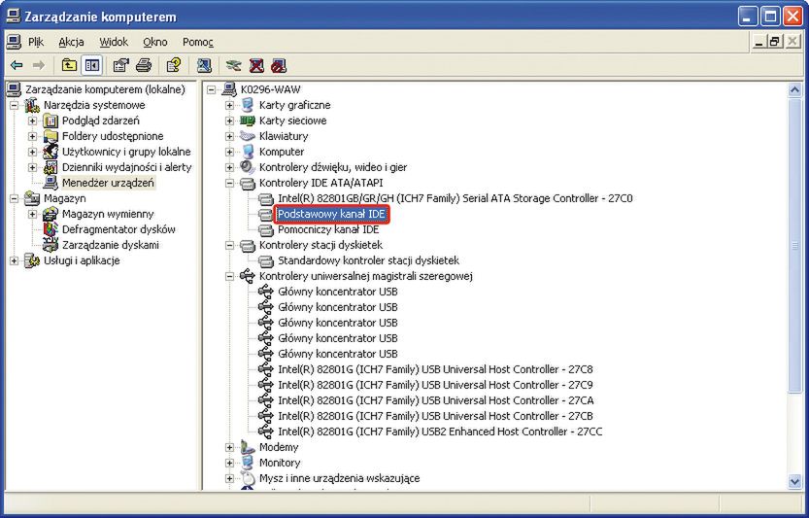Click the Usługi i aplikacje icon
The width and height of the screenshot is (809, 518).
pos(31,260)
